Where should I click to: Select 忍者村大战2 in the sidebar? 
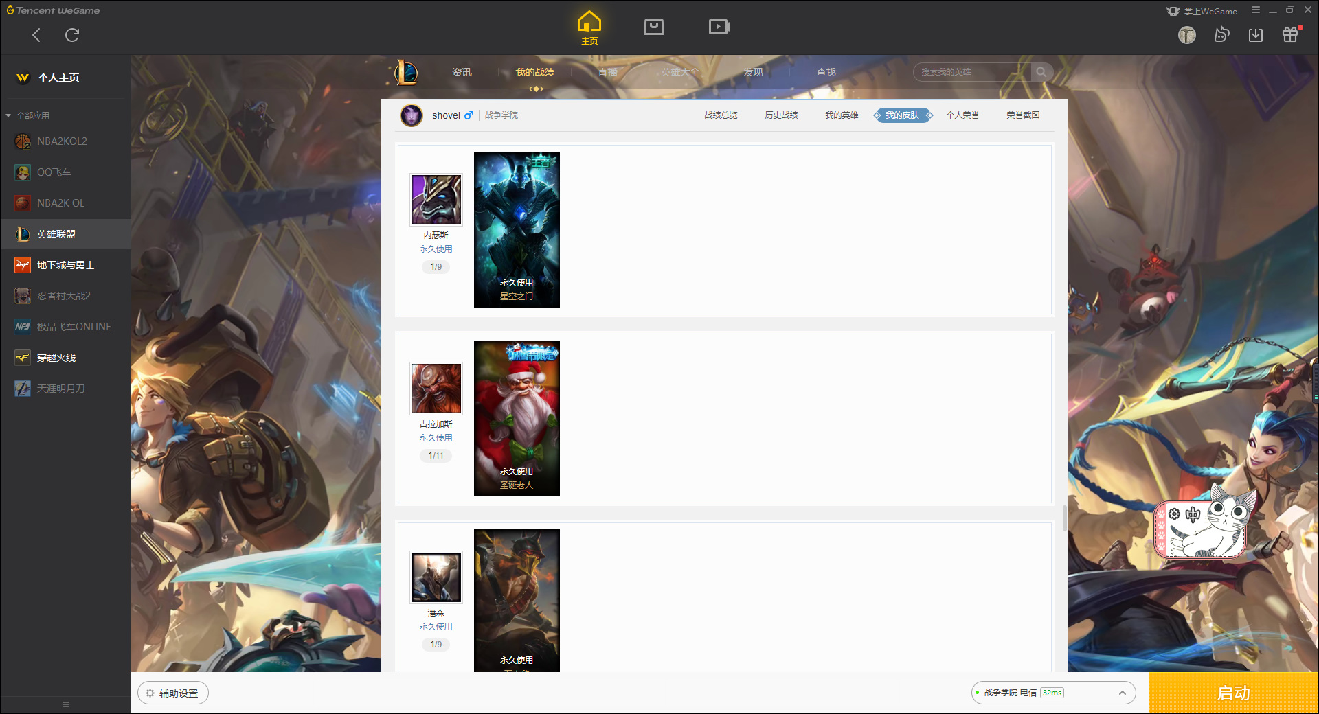pos(65,296)
